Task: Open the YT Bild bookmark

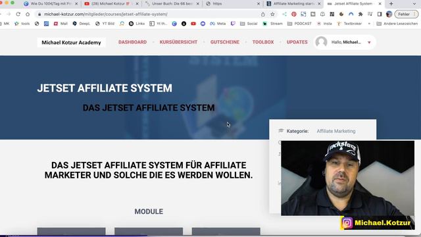Action: 105,24
